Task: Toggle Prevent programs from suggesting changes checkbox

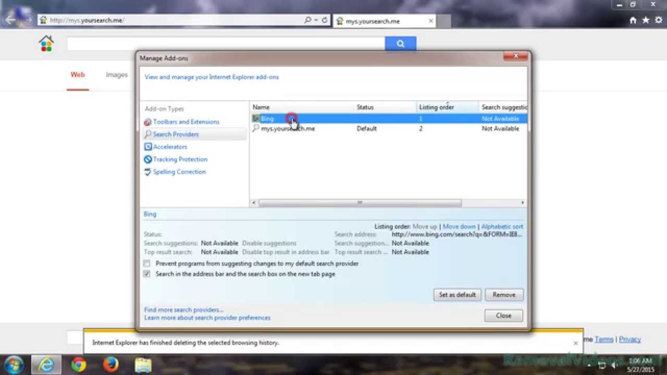Action: coord(147,264)
